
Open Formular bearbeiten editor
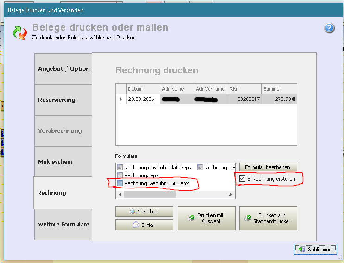click(268, 167)
